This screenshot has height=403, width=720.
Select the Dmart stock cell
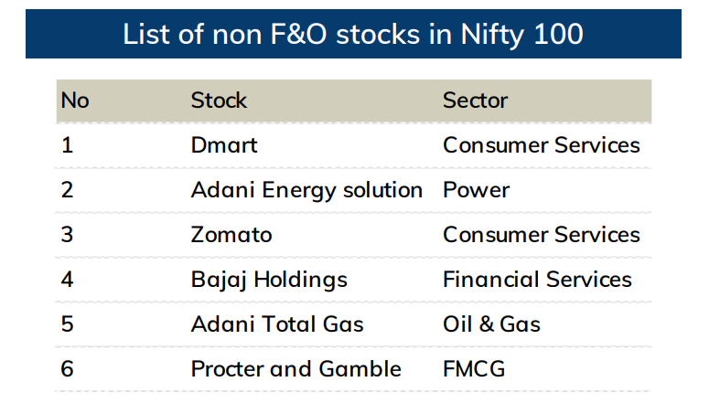point(224,144)
